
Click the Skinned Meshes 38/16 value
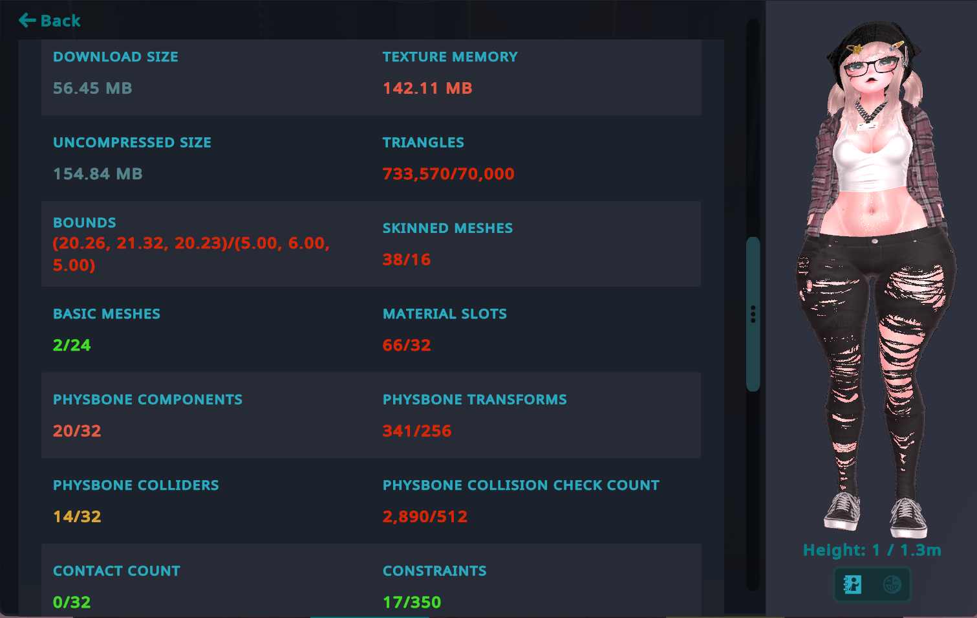pos(406,259)
